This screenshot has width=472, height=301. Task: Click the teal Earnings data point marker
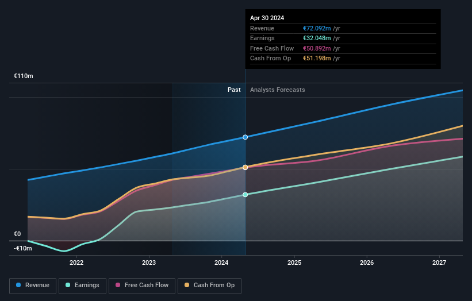[x=245, y=195]
